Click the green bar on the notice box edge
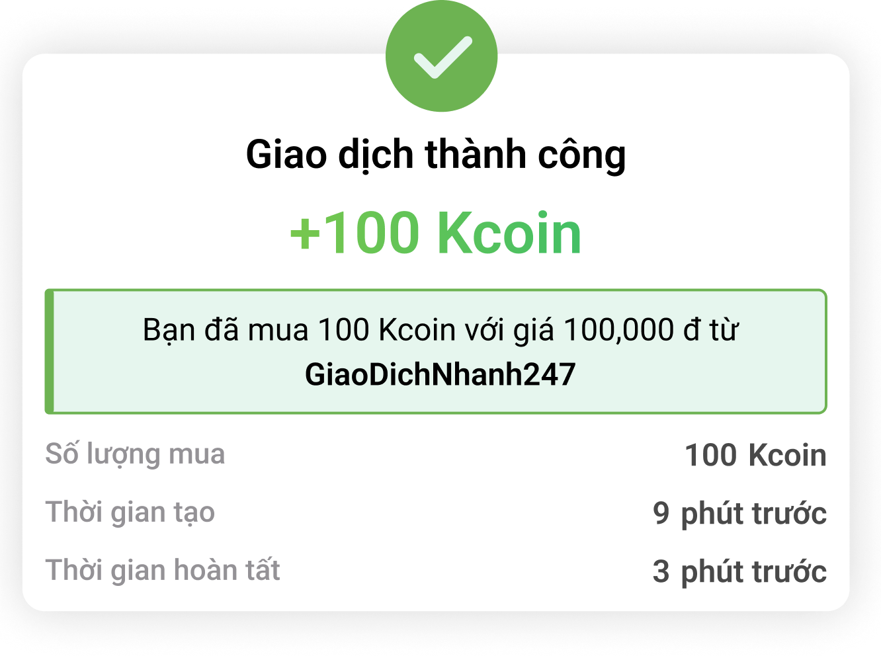 pos(49,351)
